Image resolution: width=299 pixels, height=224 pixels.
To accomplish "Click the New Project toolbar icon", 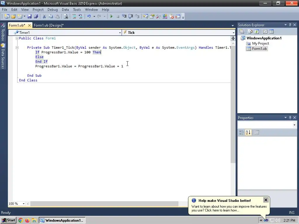I will click(x=7, y=17).
